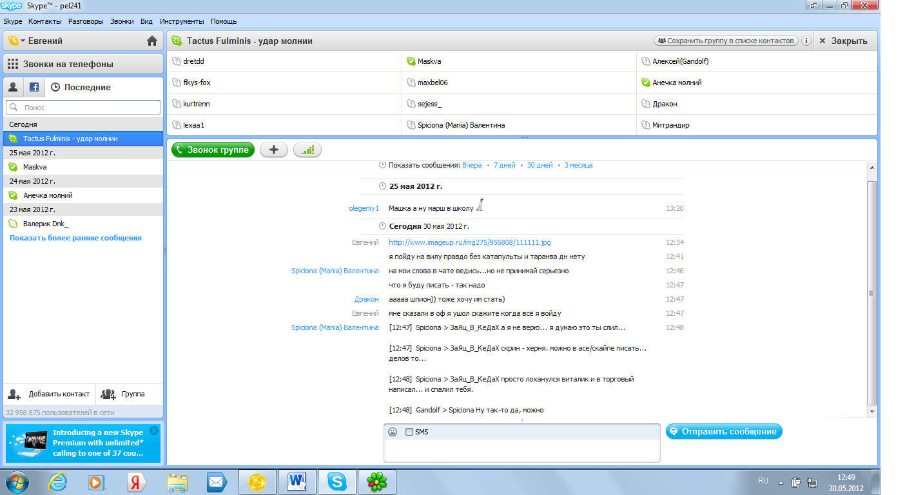Select participant Maskva in group header
The height and width of the screenshot is (495, 905).
click(519, 61)
